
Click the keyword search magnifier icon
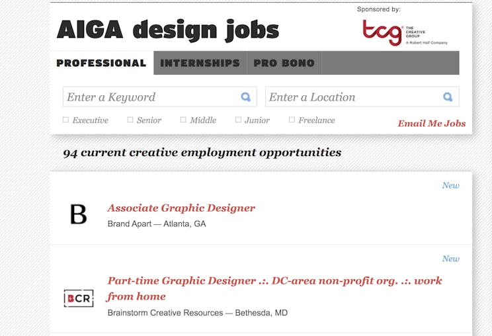[246, 97]
